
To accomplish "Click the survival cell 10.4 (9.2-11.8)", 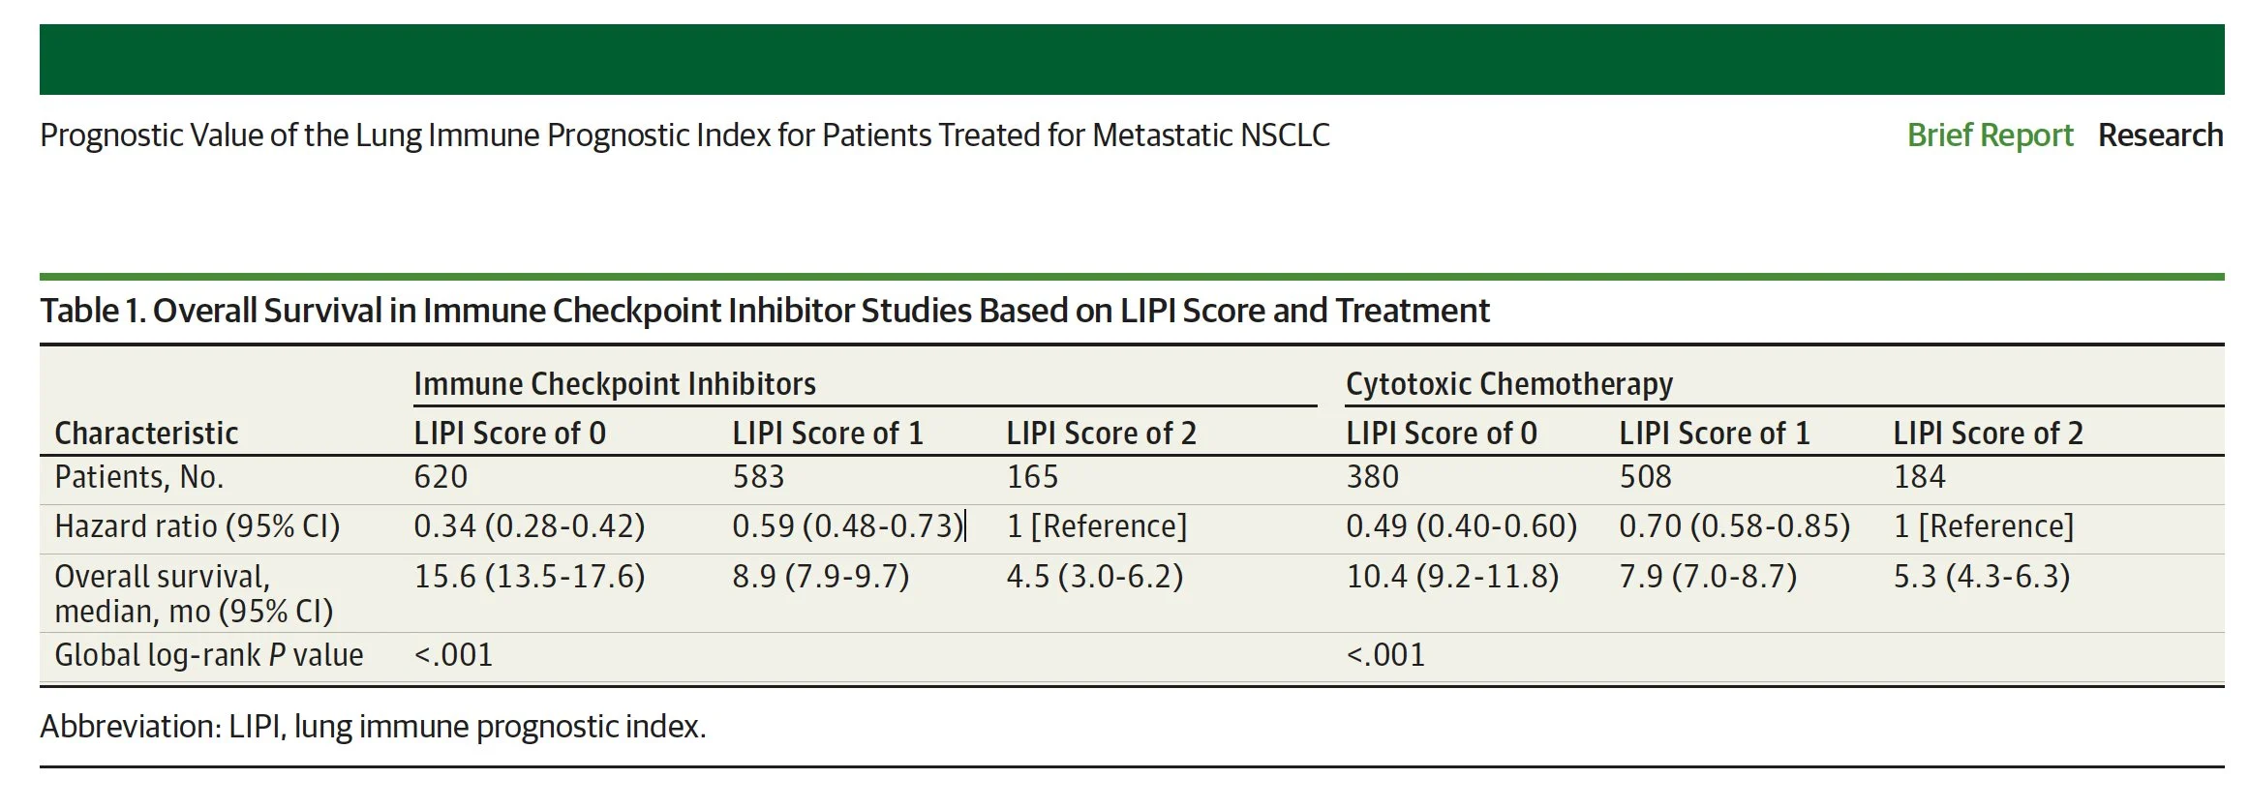I will click(1452, 577).
